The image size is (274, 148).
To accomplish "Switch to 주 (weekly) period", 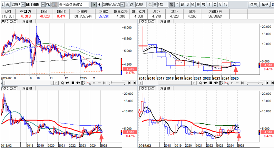I will click(177, 5).
